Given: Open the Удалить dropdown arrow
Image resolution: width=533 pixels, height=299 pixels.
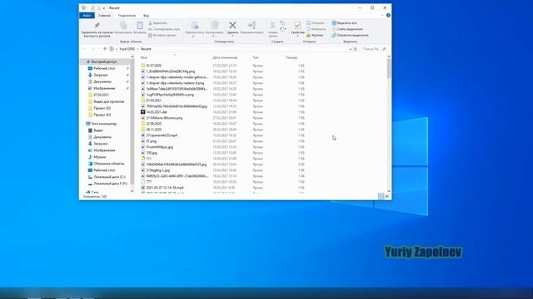Looking at the screenshot, I should click(x=232, y=36).
